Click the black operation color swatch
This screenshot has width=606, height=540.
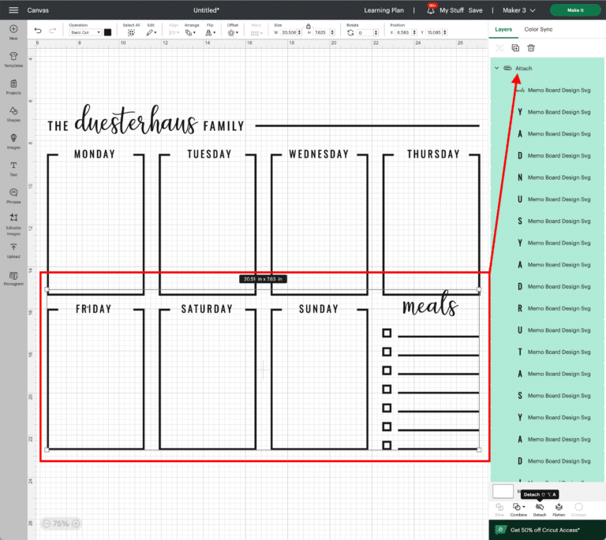point(108,32)
